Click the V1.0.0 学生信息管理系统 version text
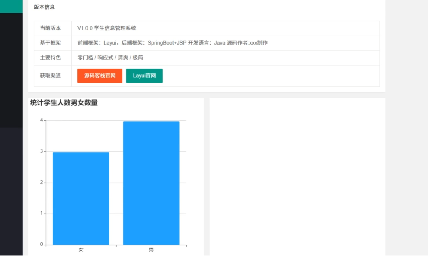Screen dimensions: 428x256 coord(106,28)
